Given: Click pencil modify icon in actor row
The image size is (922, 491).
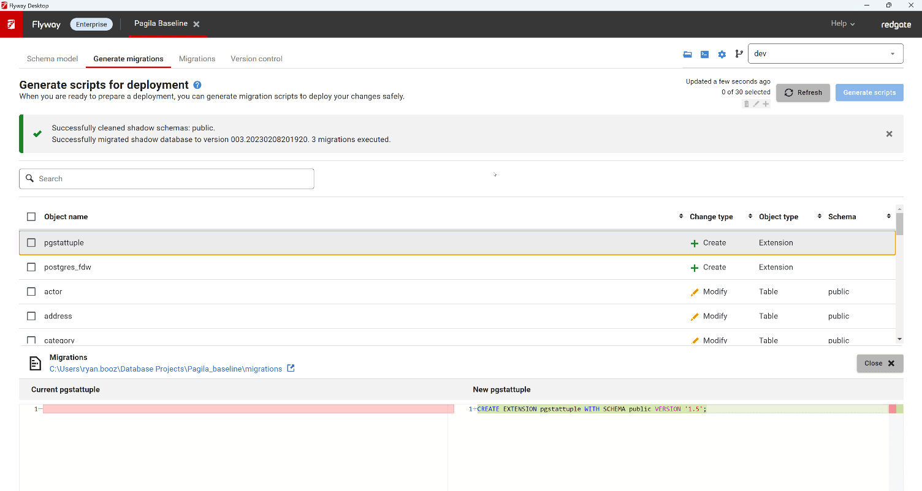Looking at the screenshot, I should [695, 293].
